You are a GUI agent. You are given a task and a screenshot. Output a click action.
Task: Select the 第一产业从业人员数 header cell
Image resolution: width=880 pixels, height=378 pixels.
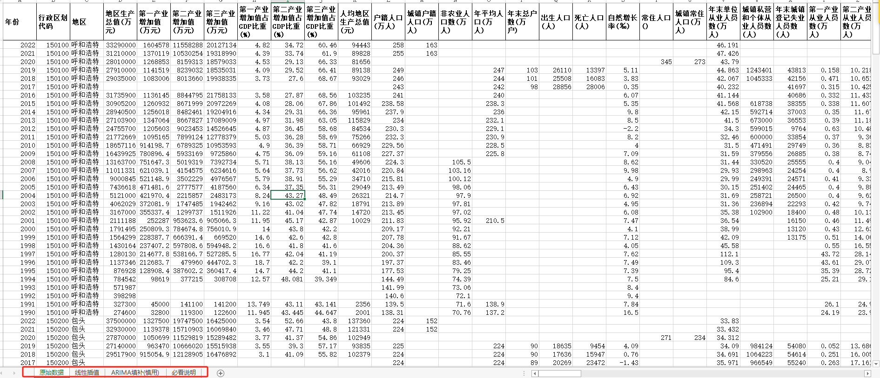pos(824,22)
